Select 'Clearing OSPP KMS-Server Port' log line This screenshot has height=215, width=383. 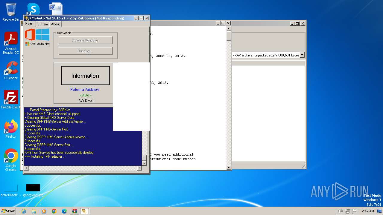pyautogui.click(x=49, y=145)
